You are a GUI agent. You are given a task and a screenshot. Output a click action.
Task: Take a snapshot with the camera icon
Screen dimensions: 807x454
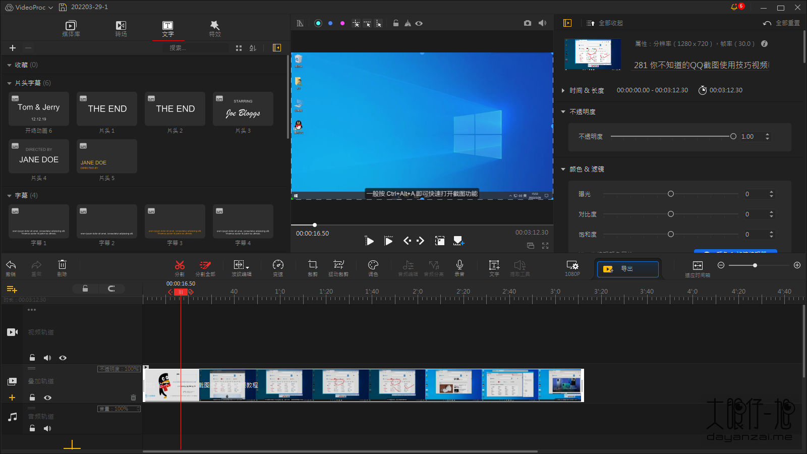(528, 23)
